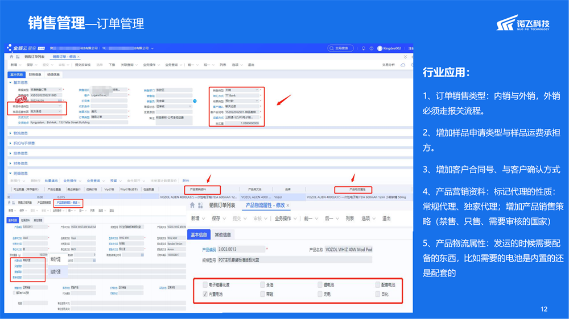Close the 销售订单 - 修改 tab
The width and height of the screenshot is (569, 319).
pyautogui.click(x=79, y=57)
